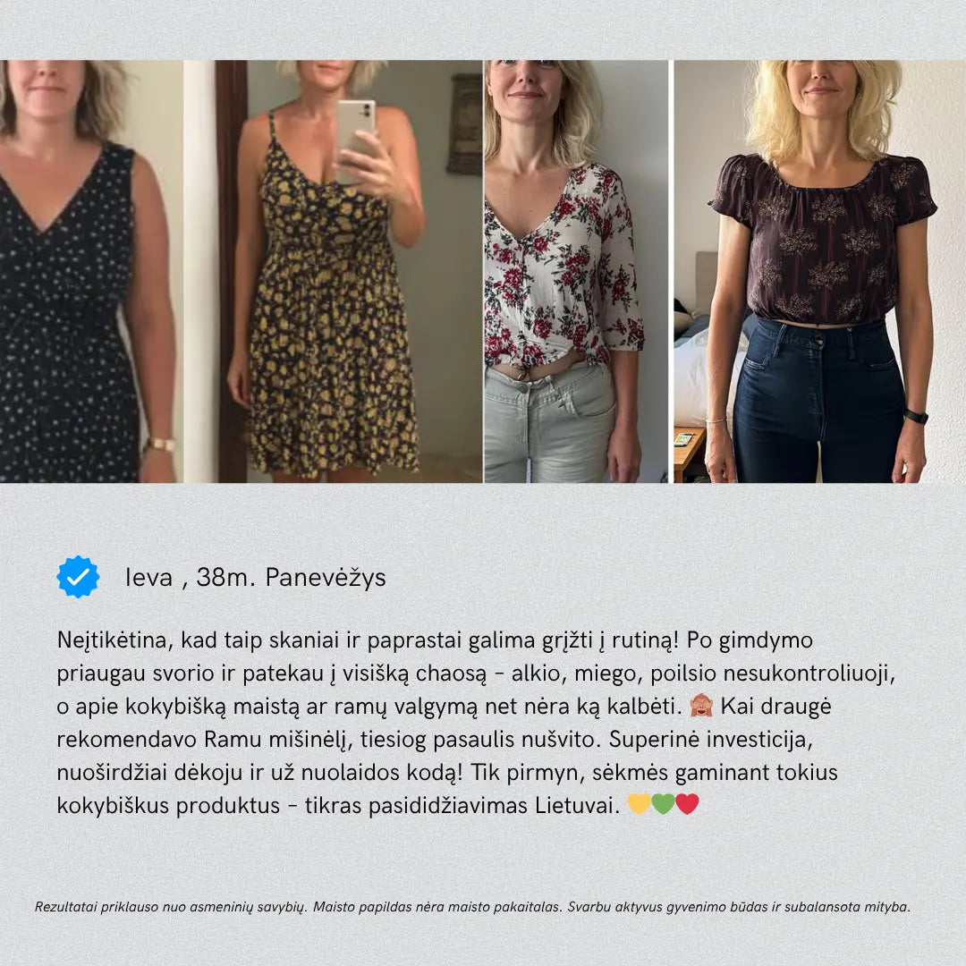This screenshot has height=966, width=966.
Task: Click the see-no-evil monkey emoji
Action: tap(701, 706)
